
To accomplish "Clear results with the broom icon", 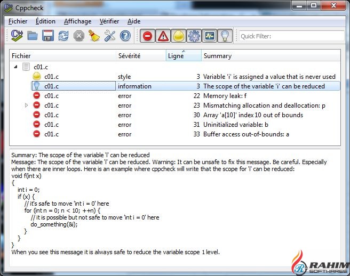I will 94,36.
